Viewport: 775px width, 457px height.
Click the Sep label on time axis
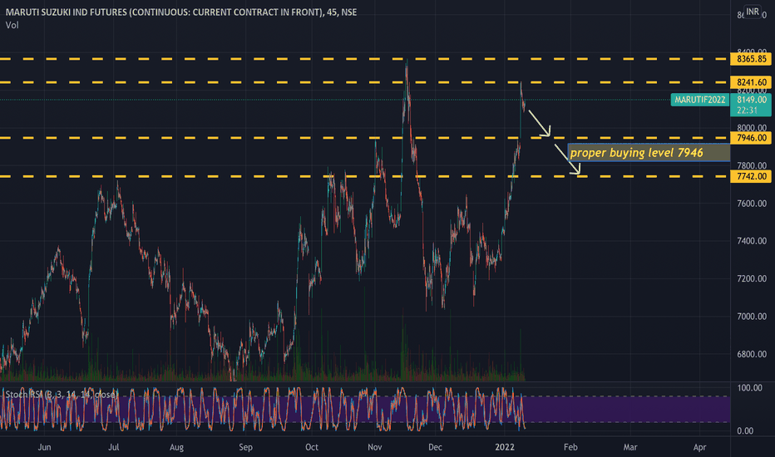245,447
